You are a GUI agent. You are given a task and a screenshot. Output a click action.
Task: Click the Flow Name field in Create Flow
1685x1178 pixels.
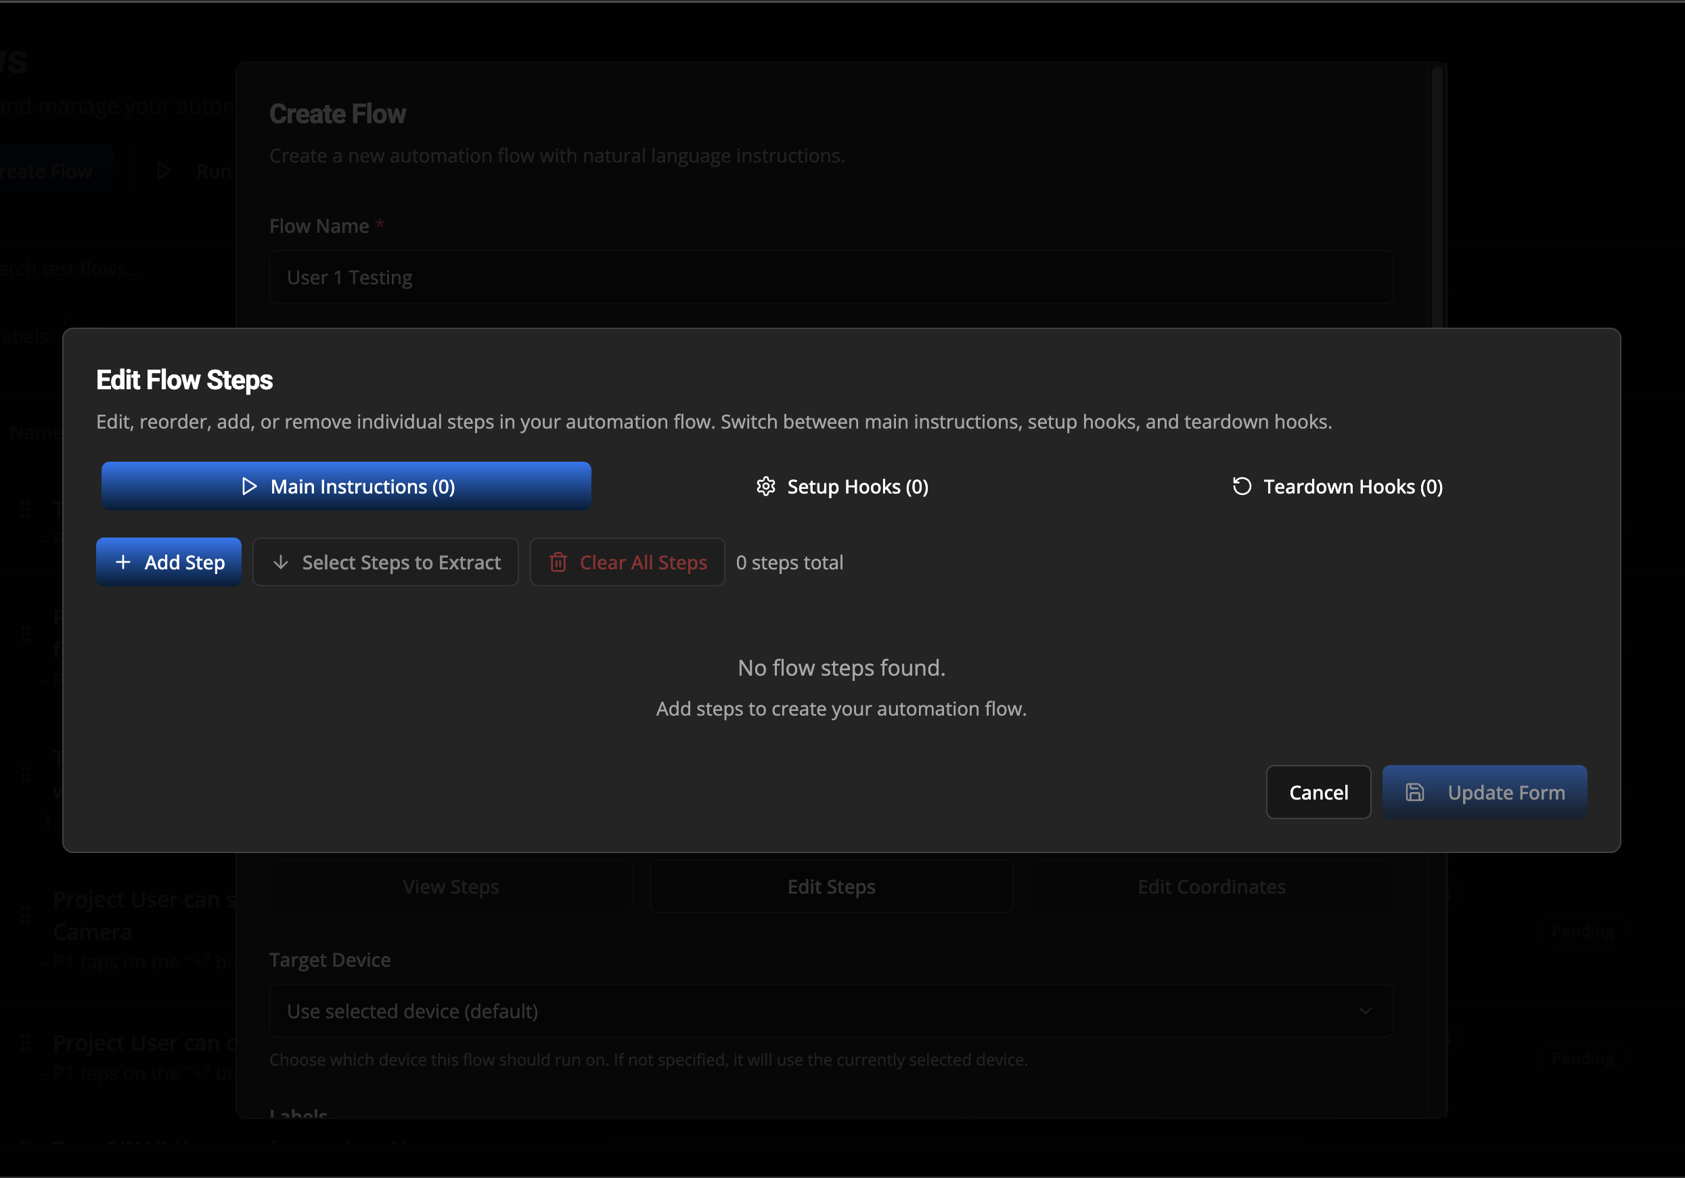pos(831,277)
